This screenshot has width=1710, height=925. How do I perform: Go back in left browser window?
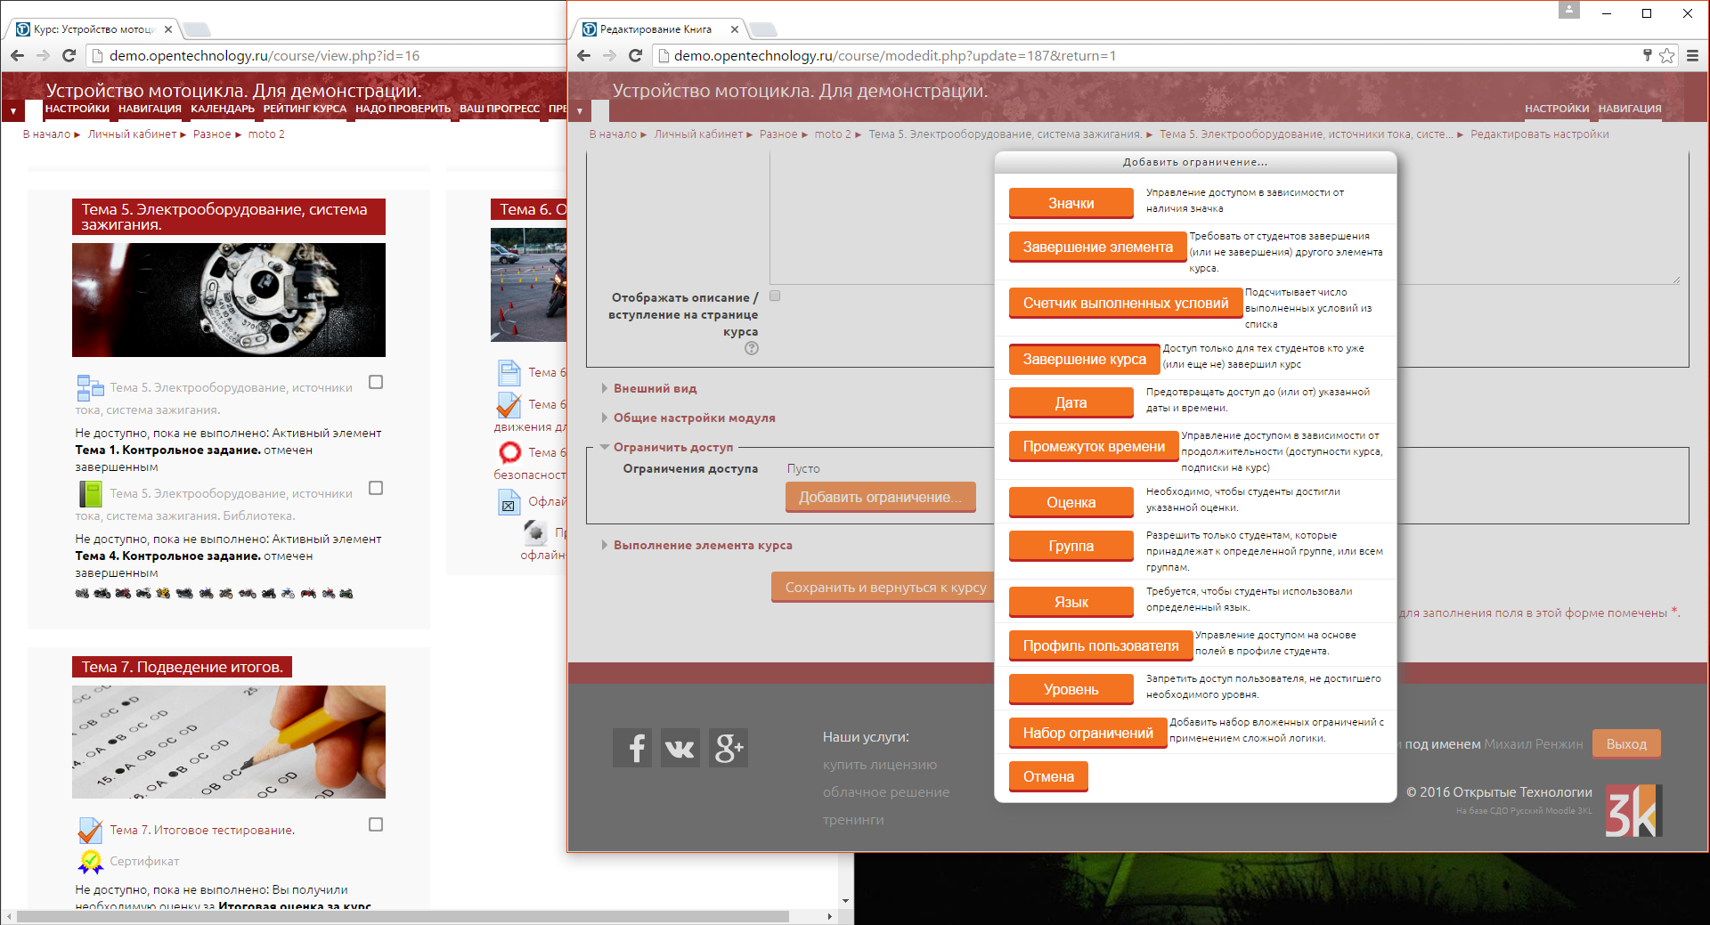17,55
